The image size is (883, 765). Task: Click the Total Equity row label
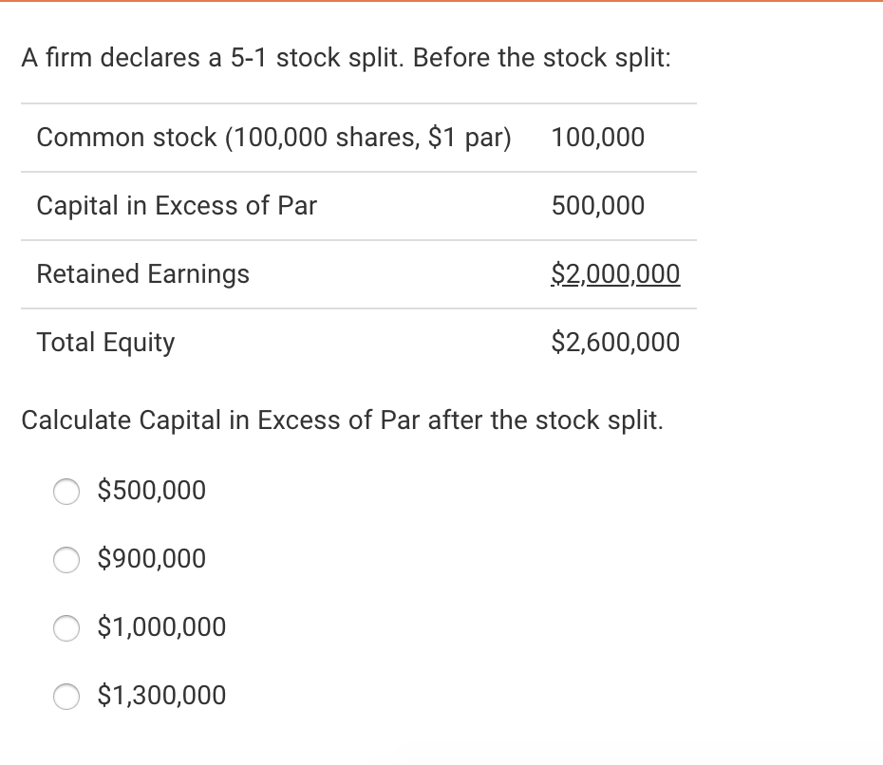(105, 343)
